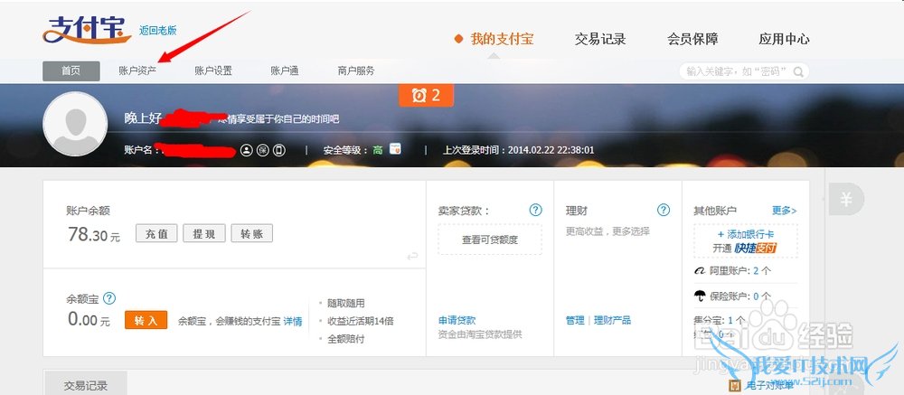Click the 充值 recharge button
This screenshot has width=904, height=395.
pos(156,233)
